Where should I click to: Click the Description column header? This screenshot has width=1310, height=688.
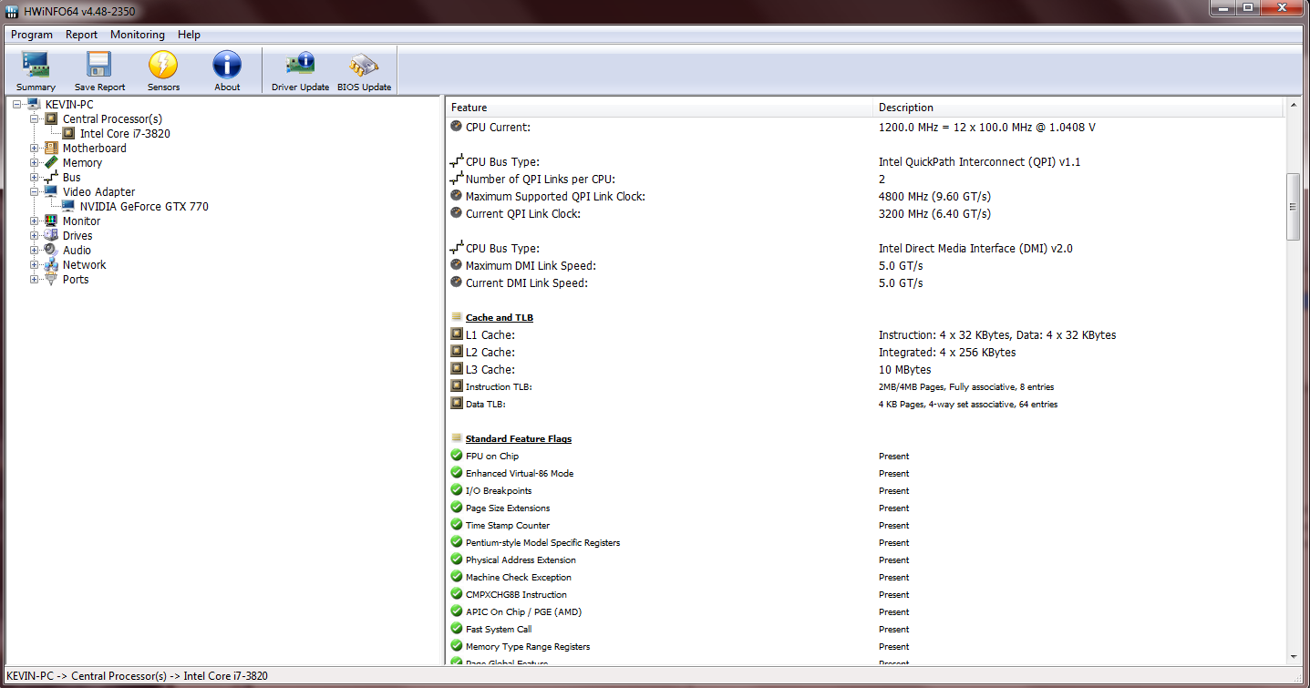(x=1078, y=108)
